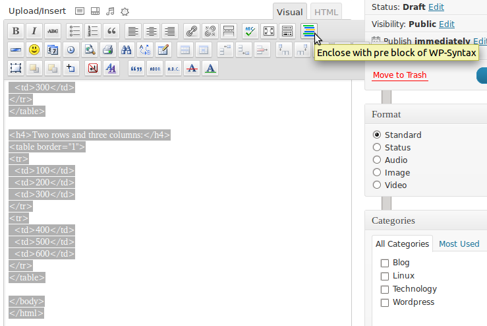Image resolution: width=487 pixels, height=326 pixels.
Task: Tick the Wordpress category checkbox
Action: tap(385, 302)
